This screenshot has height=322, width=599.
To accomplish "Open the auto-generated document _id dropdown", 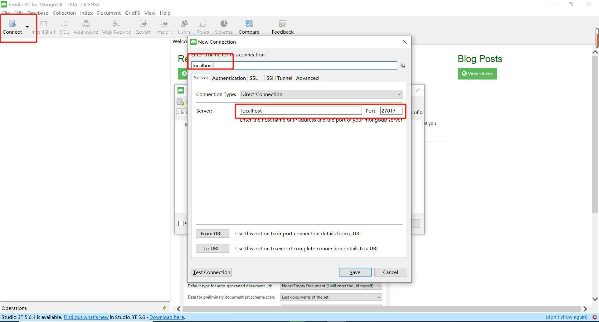I will click(331, 286).
